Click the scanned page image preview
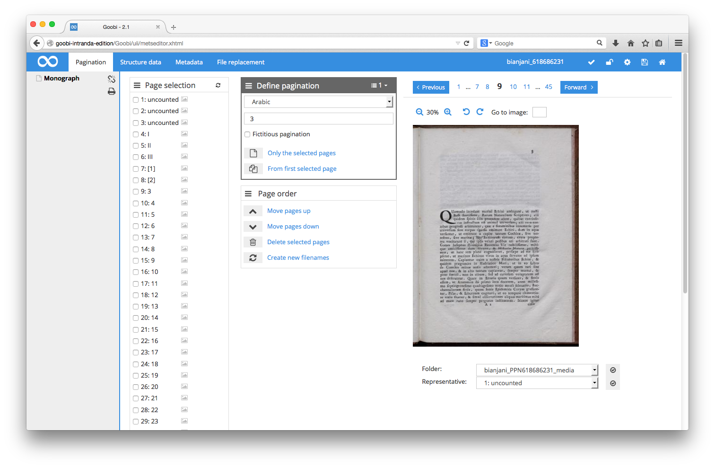 click(496, 236)
